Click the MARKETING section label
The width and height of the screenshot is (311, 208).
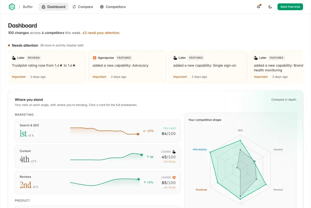coord(24,114)
